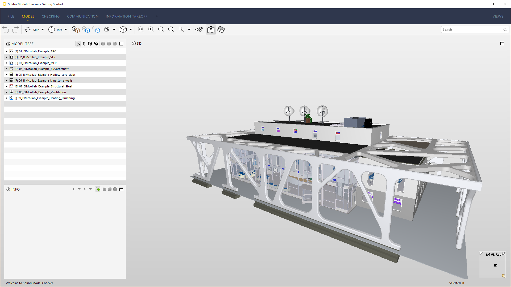
Task: Go back in Info panel history
Action: [x=74, y=189]
